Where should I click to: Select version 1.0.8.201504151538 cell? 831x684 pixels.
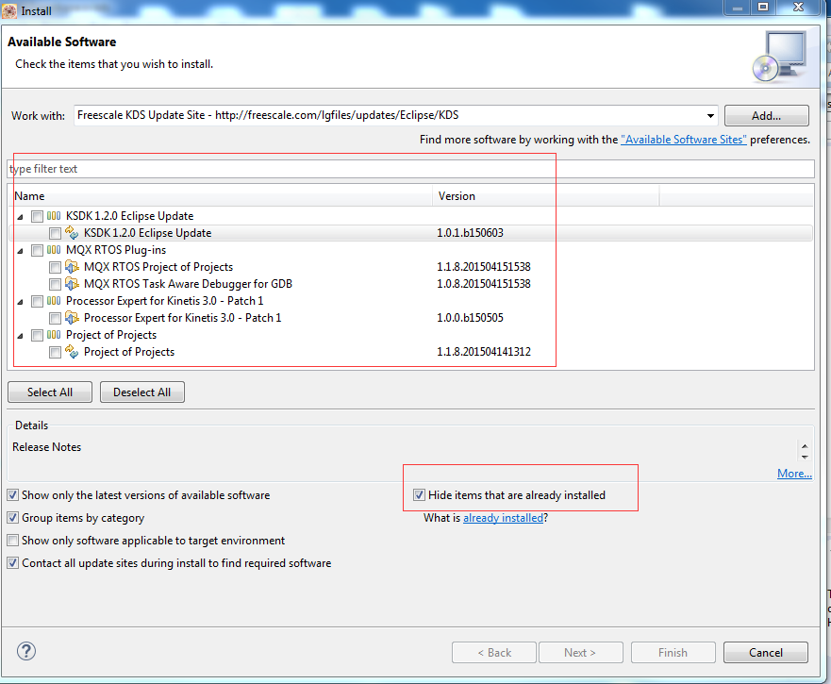coord(483,284)
